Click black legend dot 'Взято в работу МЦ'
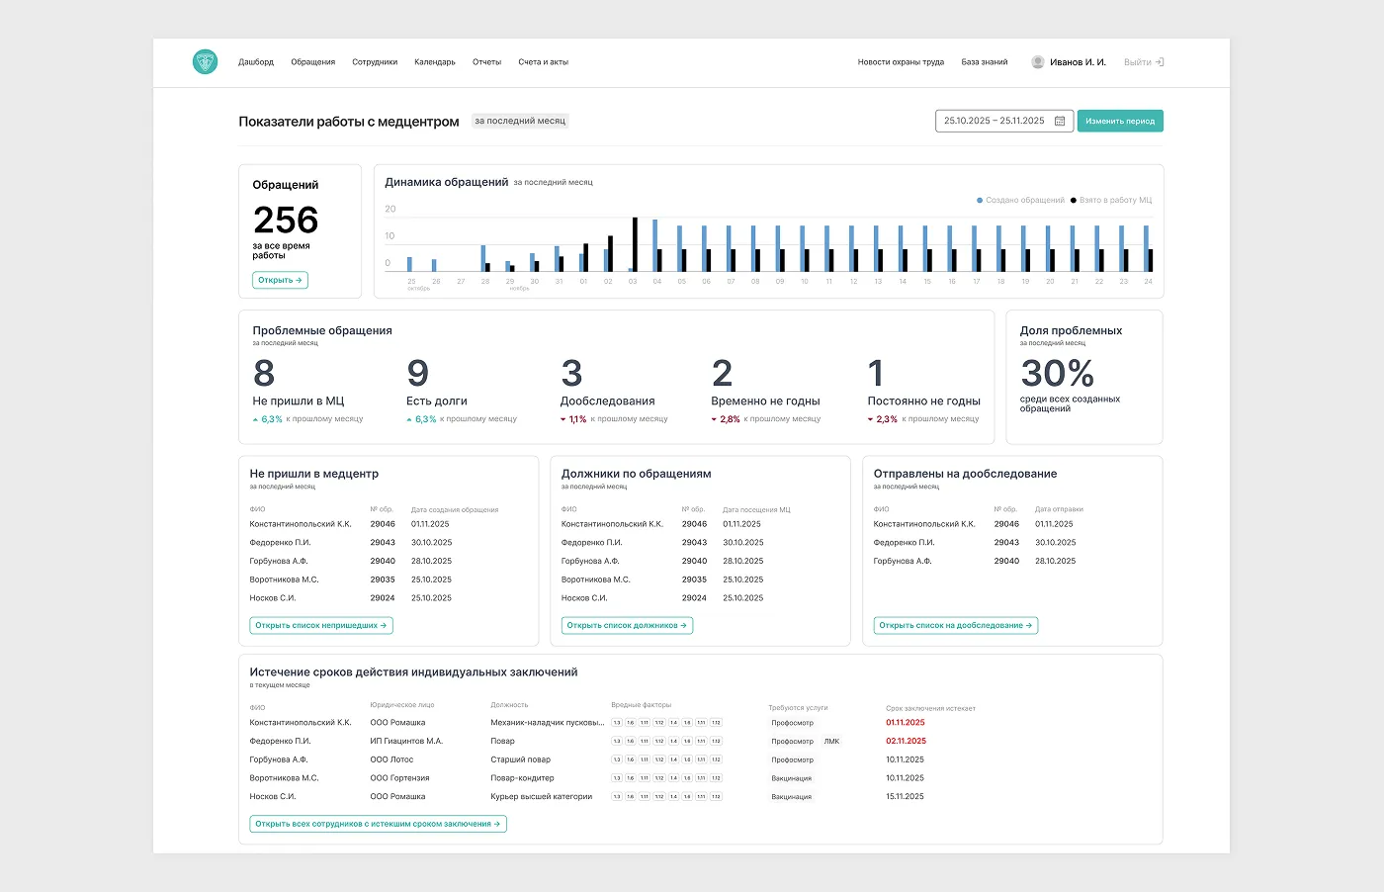This screenshot has width=1384, height=892. click(x=1074, y=200)
